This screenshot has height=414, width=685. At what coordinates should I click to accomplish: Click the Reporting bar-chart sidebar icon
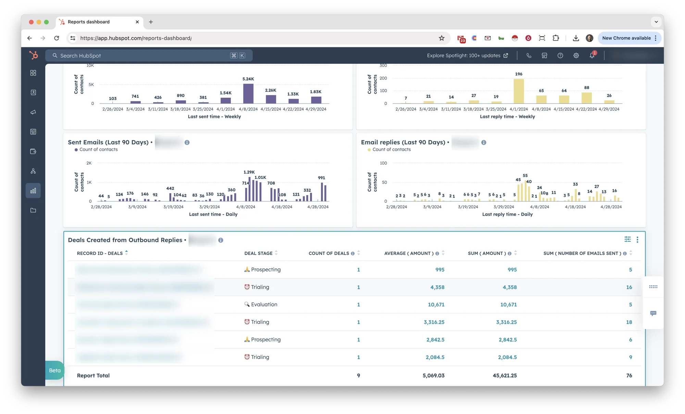click(x=33, y=190)
